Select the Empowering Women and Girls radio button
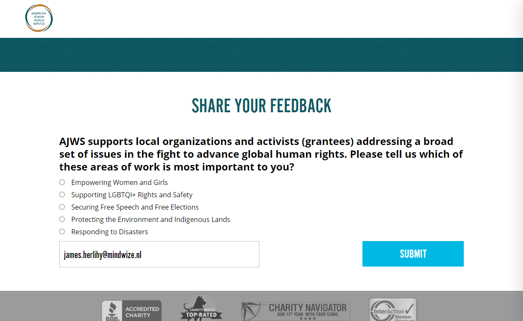The image size is (523, 321). (x=62, y=182)
